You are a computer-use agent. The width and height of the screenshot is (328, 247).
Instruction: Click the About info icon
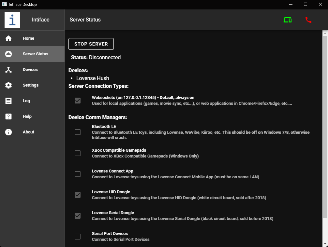point(8,132)
